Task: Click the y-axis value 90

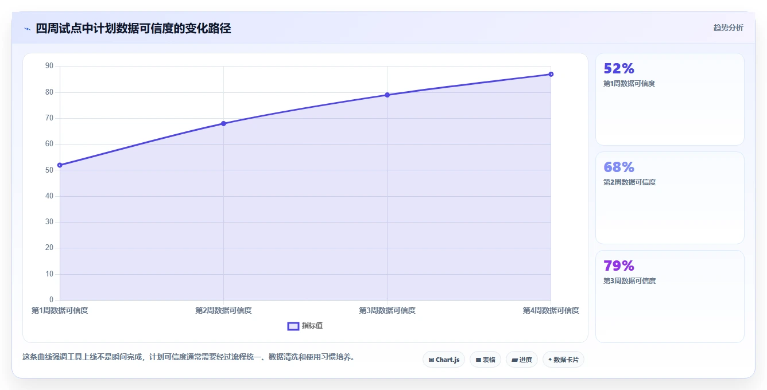Action: point(49,66)
